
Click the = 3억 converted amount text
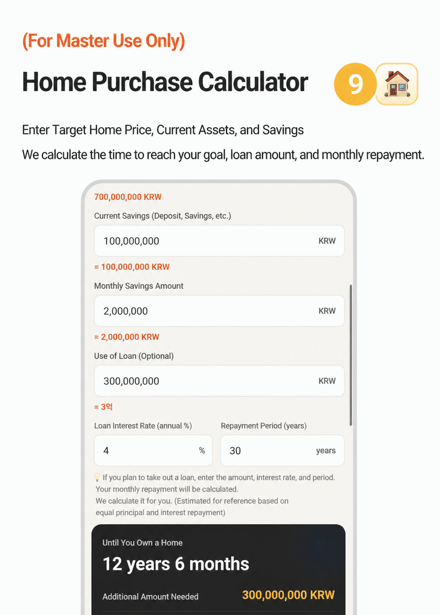(103, 407)
